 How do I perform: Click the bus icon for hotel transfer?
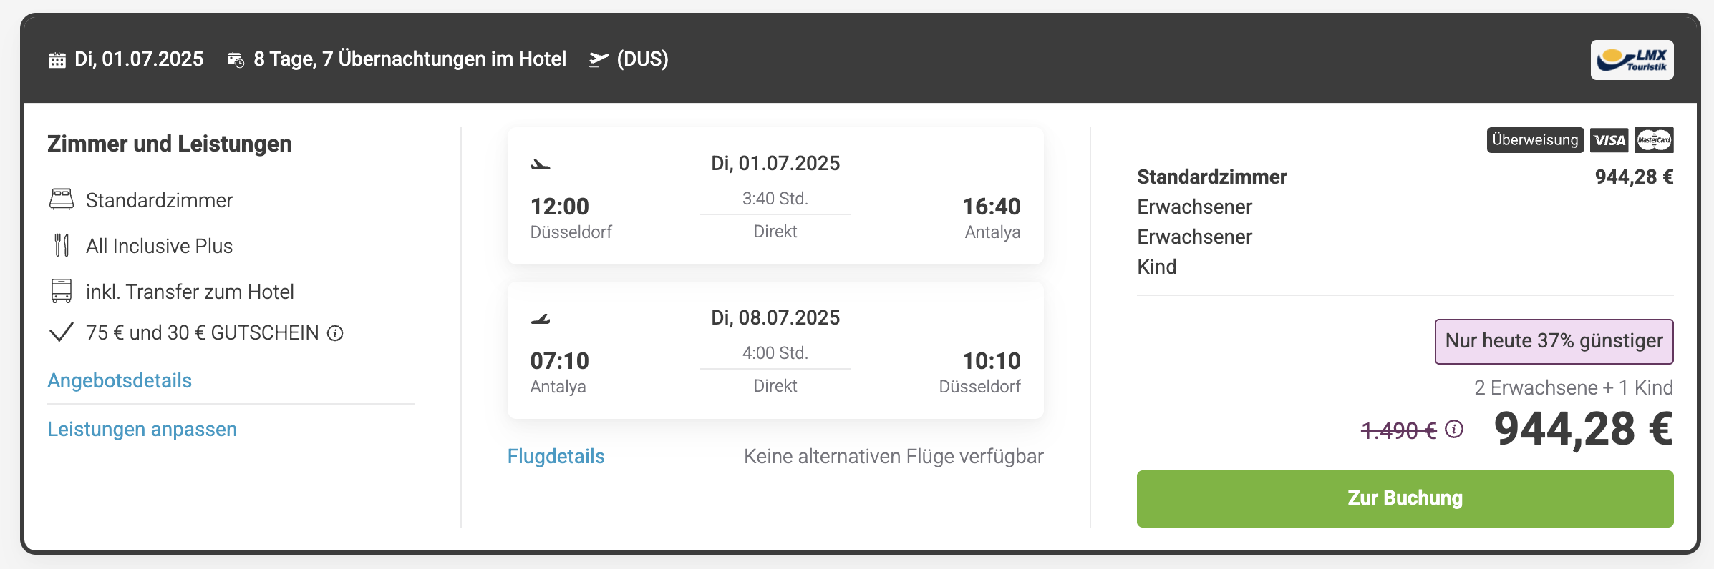pyautogui.click(x=62, y=291)
